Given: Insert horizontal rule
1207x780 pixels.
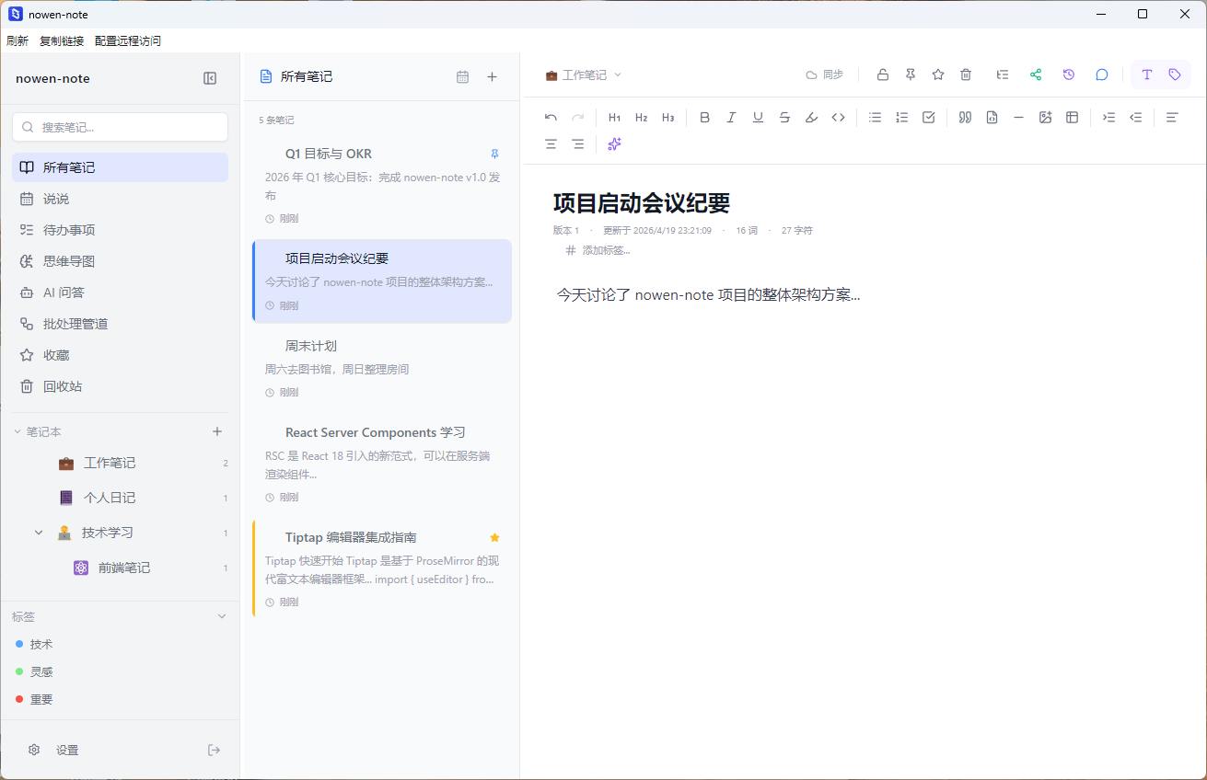Looking at the screenshot, I should [1018, 118].
